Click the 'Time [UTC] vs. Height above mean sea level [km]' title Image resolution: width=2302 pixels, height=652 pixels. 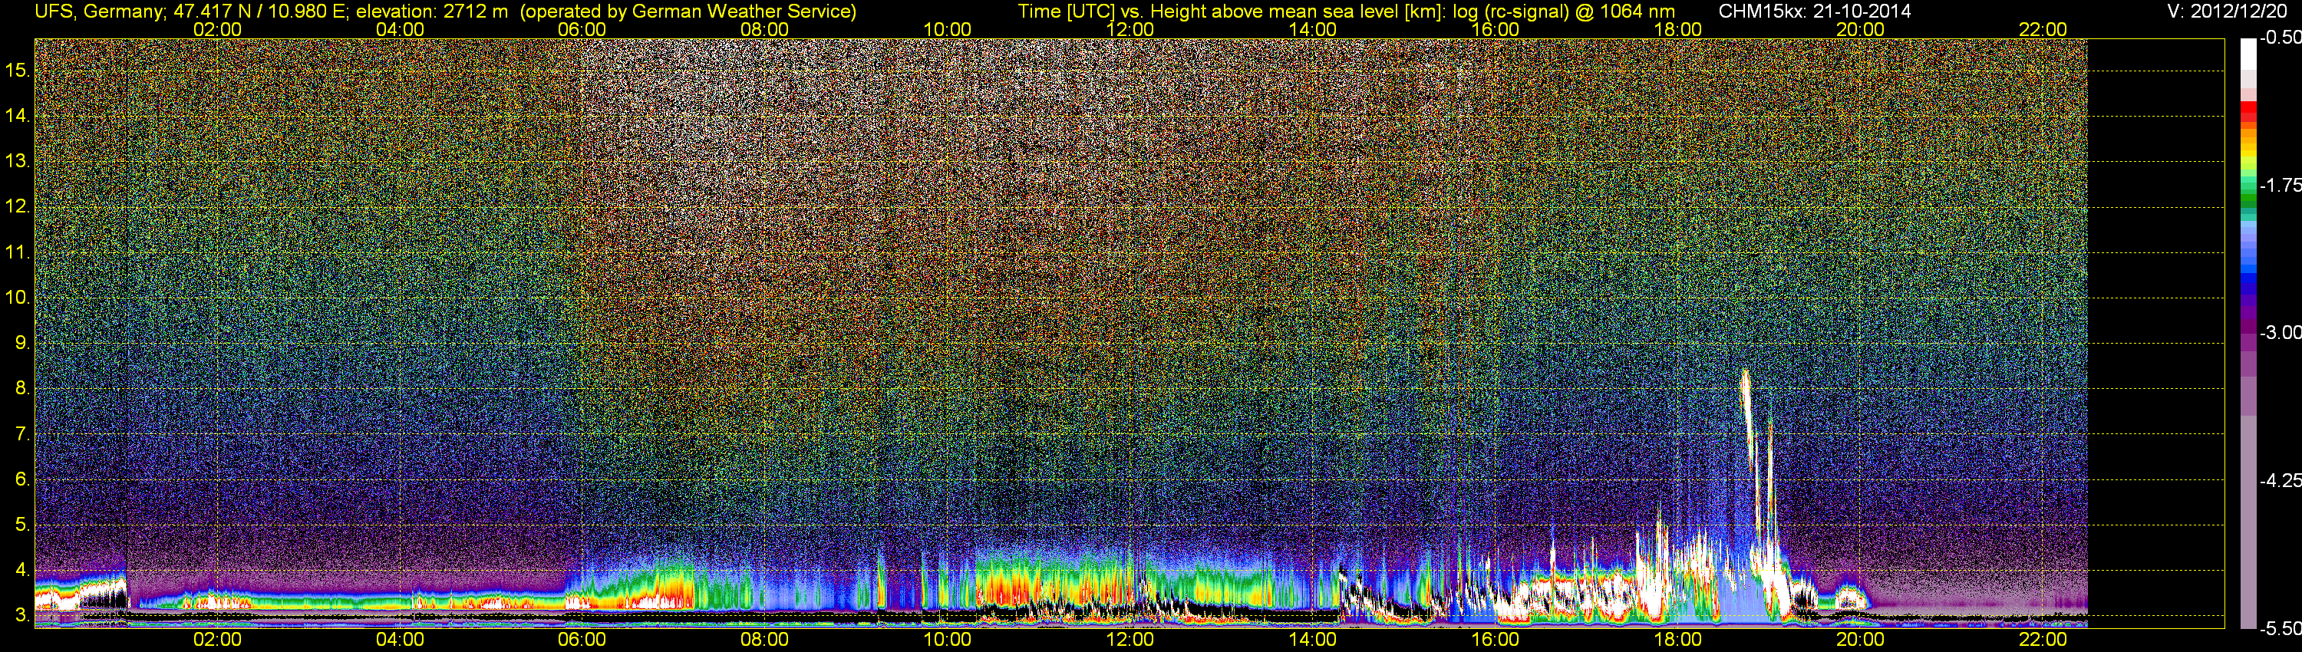(1231, 12)
